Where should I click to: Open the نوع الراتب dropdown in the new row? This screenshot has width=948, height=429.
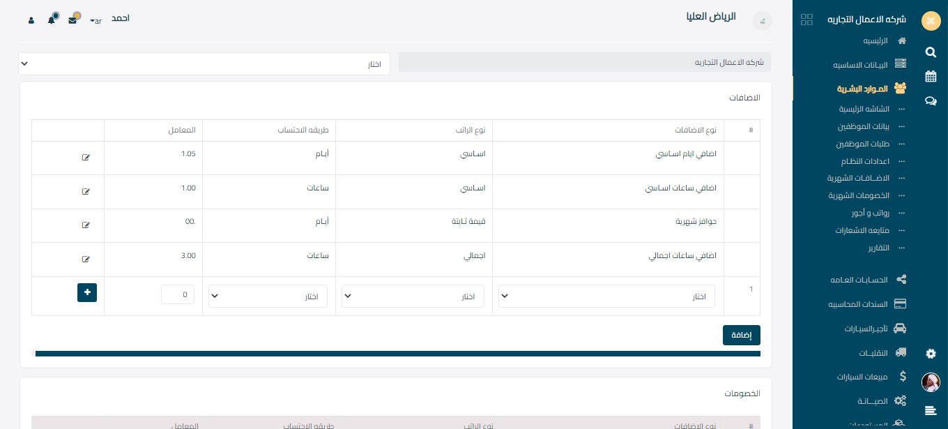coord(413,296)
